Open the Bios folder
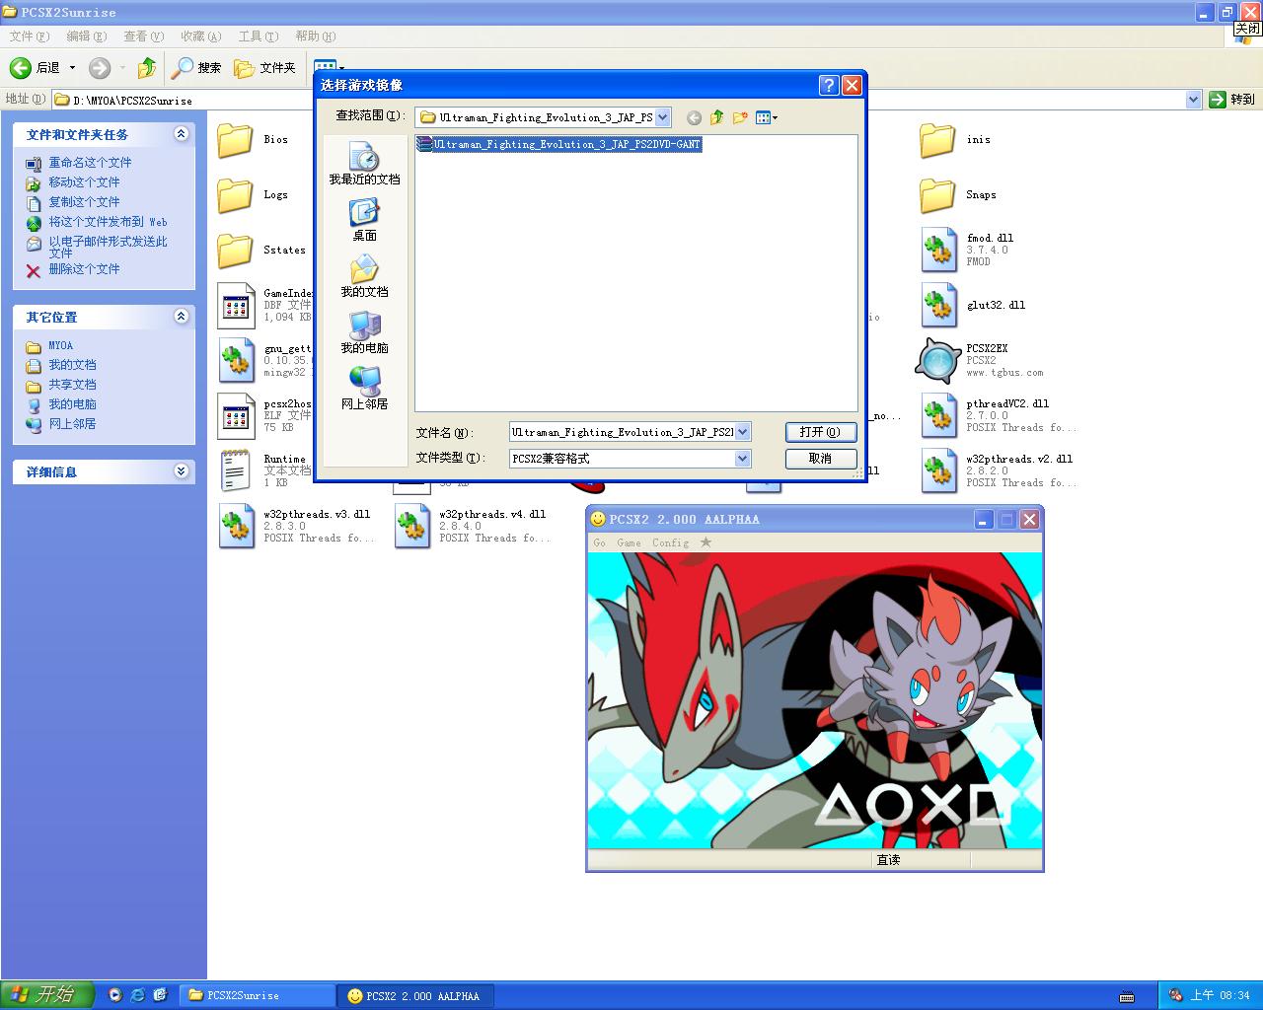Image resolution: width=1263 pixels, height=1010 pixels. (x=252, y=140)
